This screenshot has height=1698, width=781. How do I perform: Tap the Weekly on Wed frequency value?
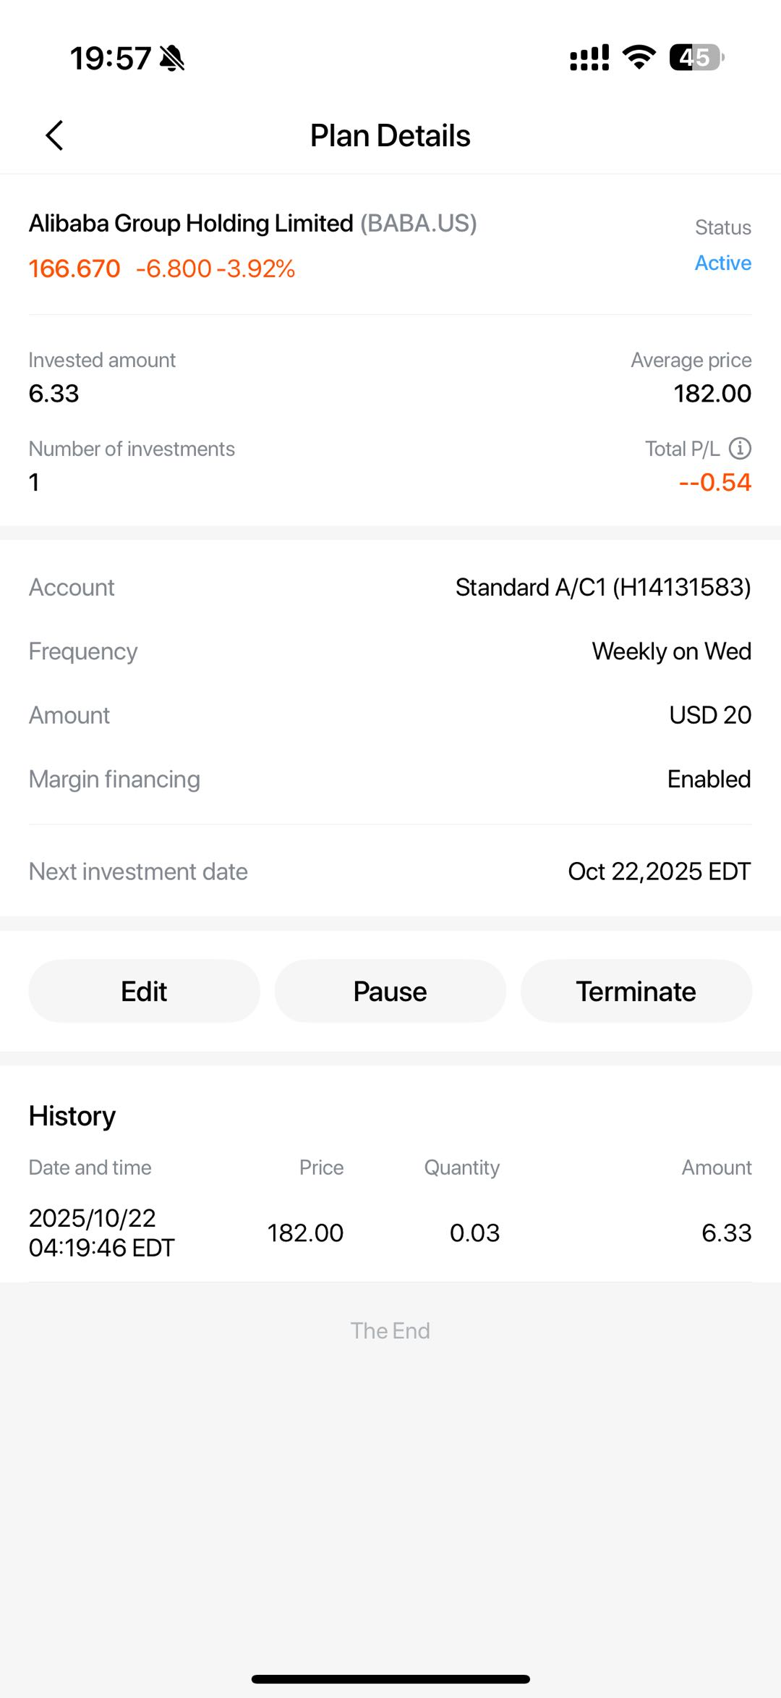click(671, 651)
